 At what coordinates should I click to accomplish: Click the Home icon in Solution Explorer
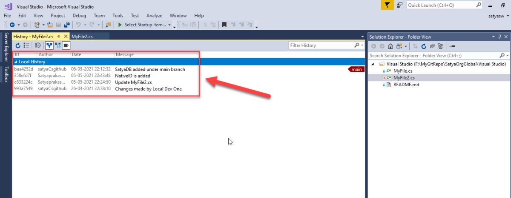point(390,46)
